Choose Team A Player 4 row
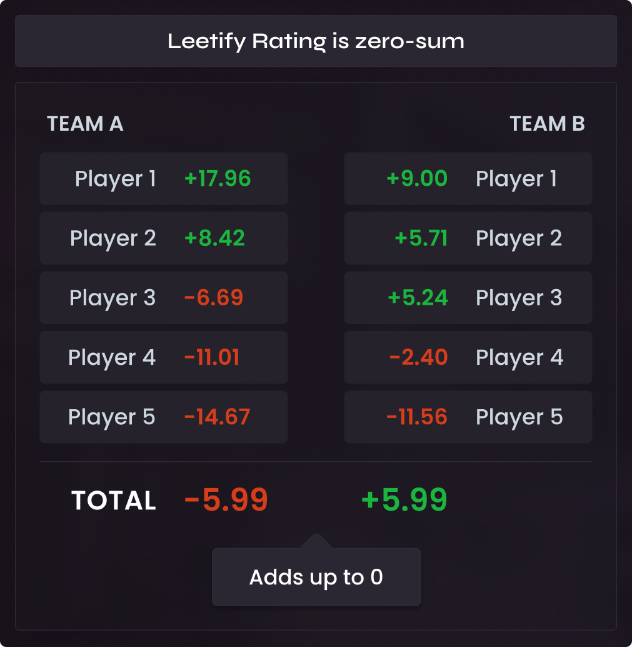This screenshot has width=632, height=647. point(163,357)
